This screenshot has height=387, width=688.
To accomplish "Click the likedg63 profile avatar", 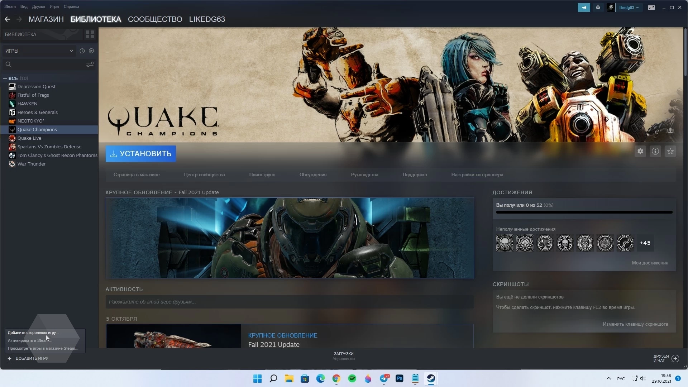I will click(x=611, y=8).
